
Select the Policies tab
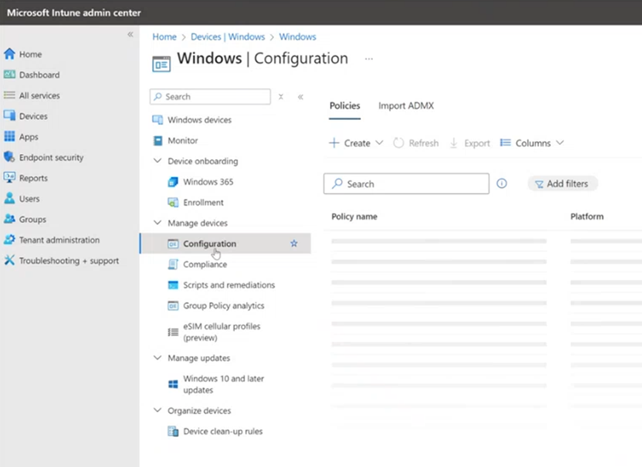pos(344,106)
